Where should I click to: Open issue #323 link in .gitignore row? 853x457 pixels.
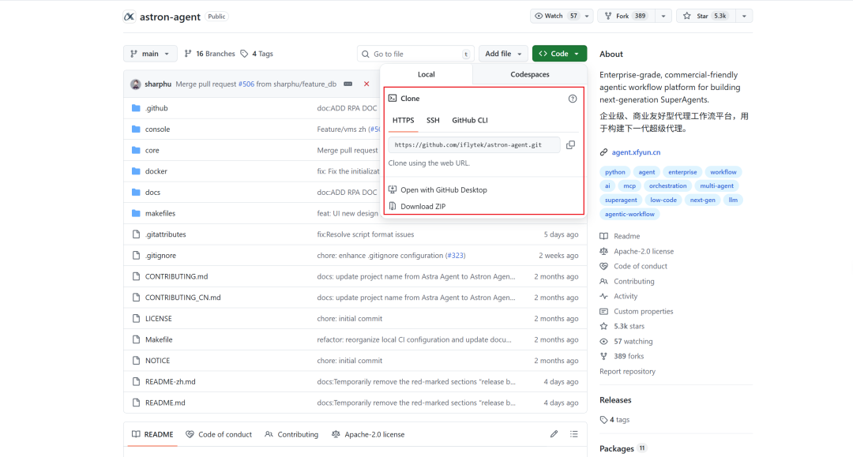(456, 256)
